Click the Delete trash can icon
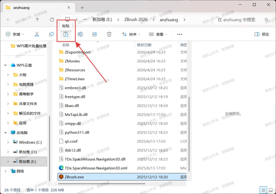 109,34
